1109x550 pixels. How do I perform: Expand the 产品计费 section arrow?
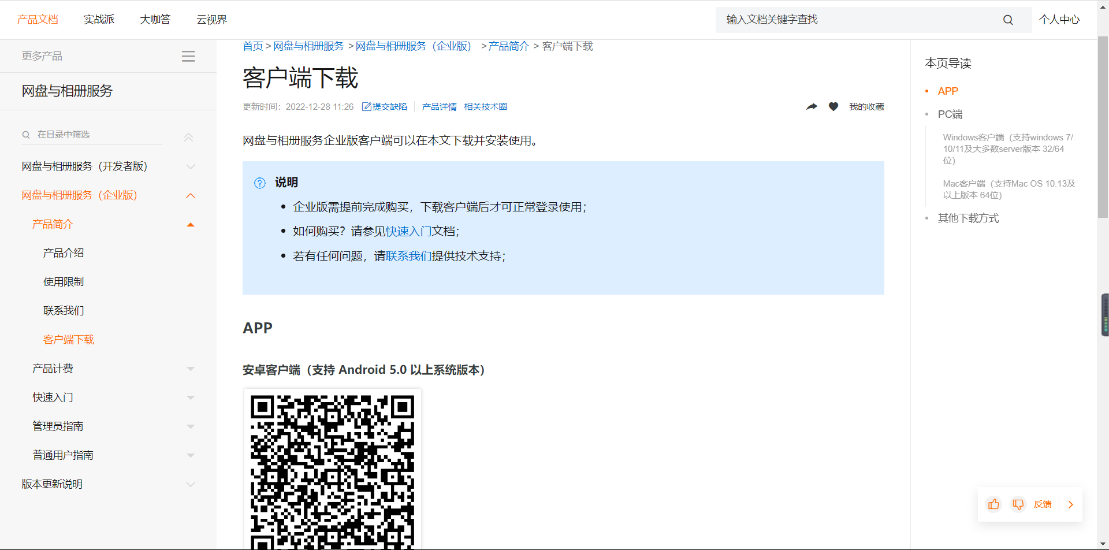pyautogui.click(x=191, y=369)
